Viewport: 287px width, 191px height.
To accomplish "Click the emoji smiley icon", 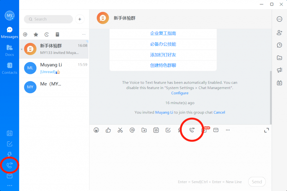I will (96, 130).
